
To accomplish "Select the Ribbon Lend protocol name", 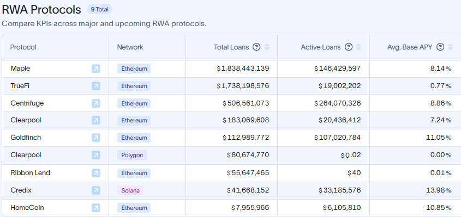I will (x=31, y=173).
